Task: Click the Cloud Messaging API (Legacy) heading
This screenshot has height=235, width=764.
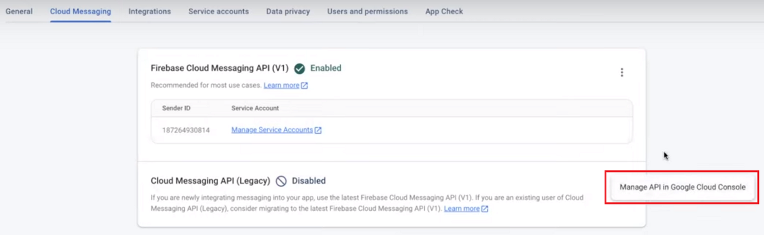Action: click(210, 181)
